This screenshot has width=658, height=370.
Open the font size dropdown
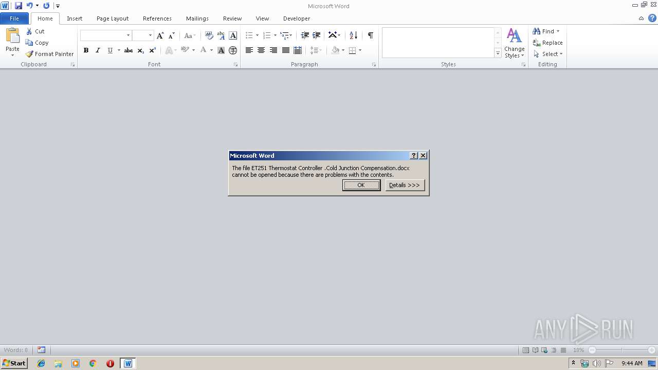[150, 35]
